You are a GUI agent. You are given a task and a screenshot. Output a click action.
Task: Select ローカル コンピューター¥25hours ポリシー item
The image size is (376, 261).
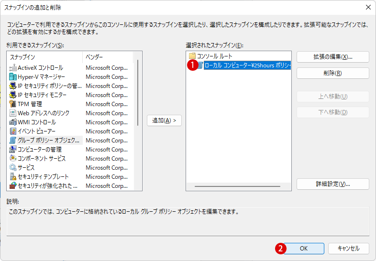click(247, 65)
